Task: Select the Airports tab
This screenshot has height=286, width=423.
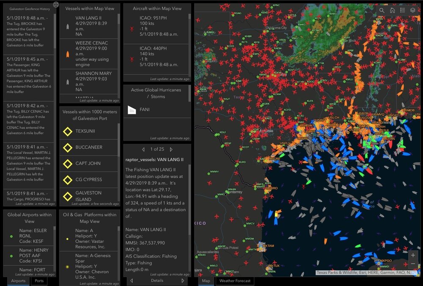Action: coord(19,281)
